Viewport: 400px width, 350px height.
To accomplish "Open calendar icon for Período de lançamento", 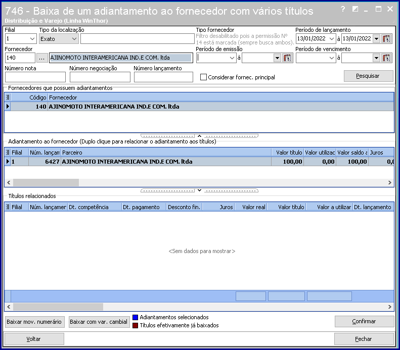I will click(387, 39).
